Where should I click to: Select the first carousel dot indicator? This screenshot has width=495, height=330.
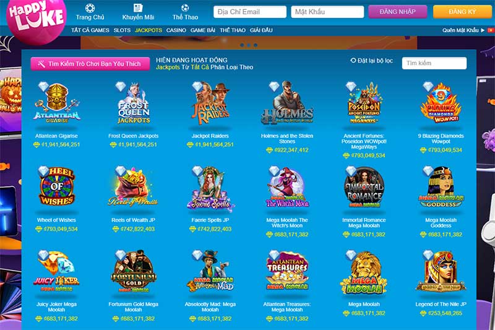tap(242, 45)
